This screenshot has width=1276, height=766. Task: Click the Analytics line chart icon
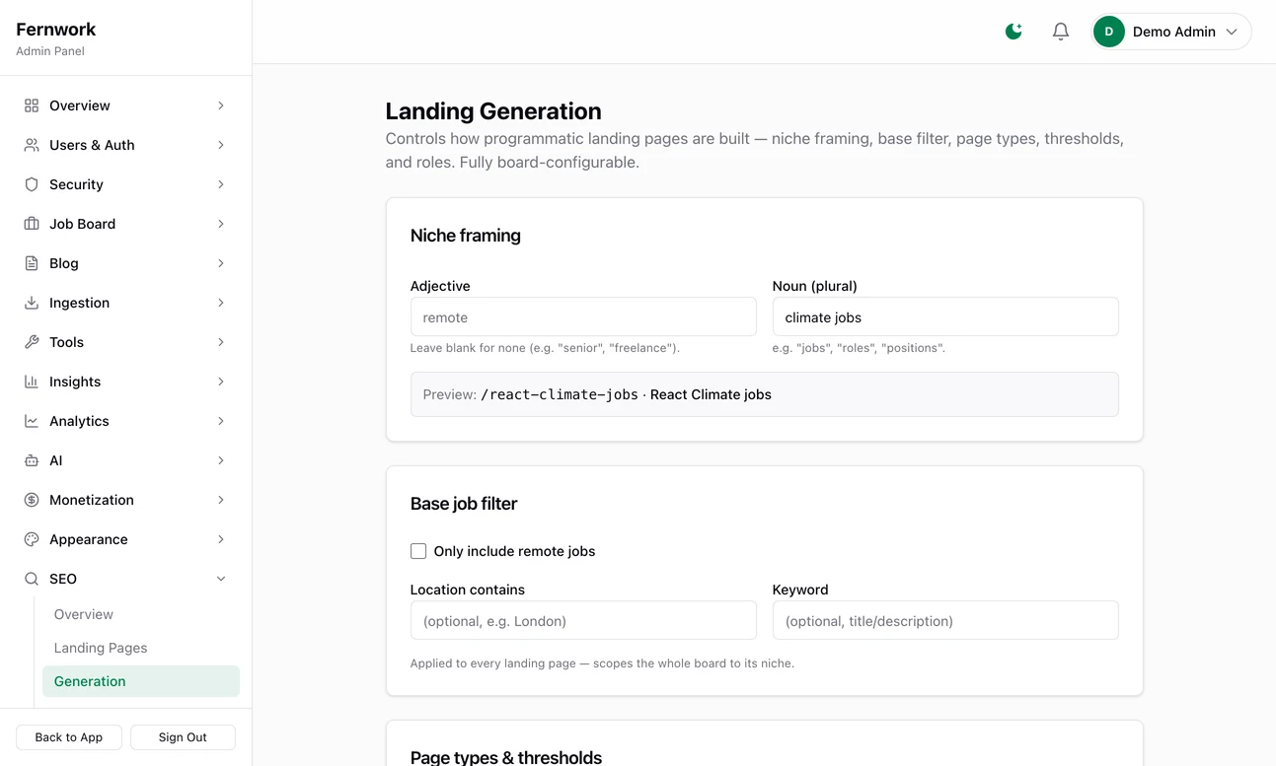pyautogui.click(x=32, y=421)
